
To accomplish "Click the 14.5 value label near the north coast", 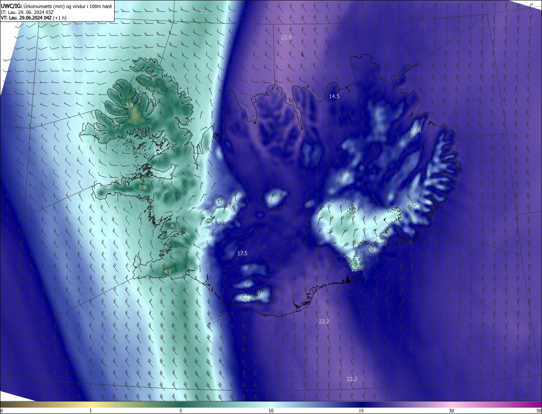I will 334,97.
